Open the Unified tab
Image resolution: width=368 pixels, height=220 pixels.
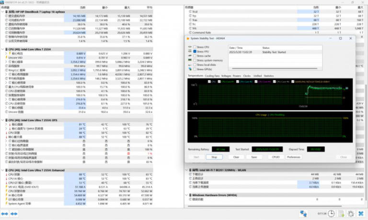tap(257, 76)
